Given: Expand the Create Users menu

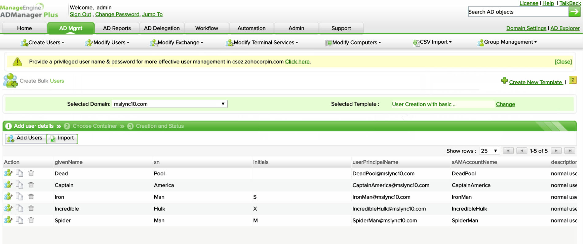Looking at the screenshot, I should (x=42, y=43).
